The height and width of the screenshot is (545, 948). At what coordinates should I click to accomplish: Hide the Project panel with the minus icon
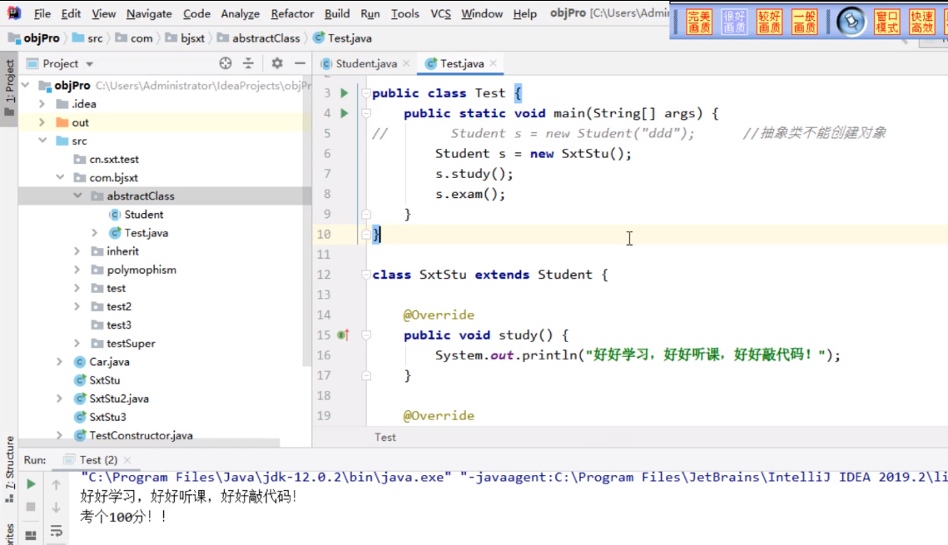pos(300,63)
